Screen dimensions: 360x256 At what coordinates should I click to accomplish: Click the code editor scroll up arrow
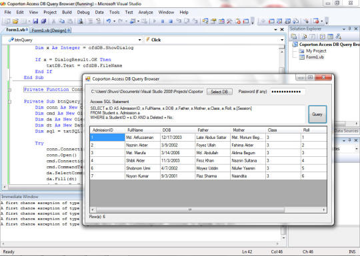point(282,51)
